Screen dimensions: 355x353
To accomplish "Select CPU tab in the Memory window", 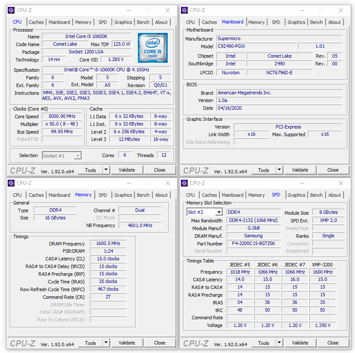I will (17, 195).
